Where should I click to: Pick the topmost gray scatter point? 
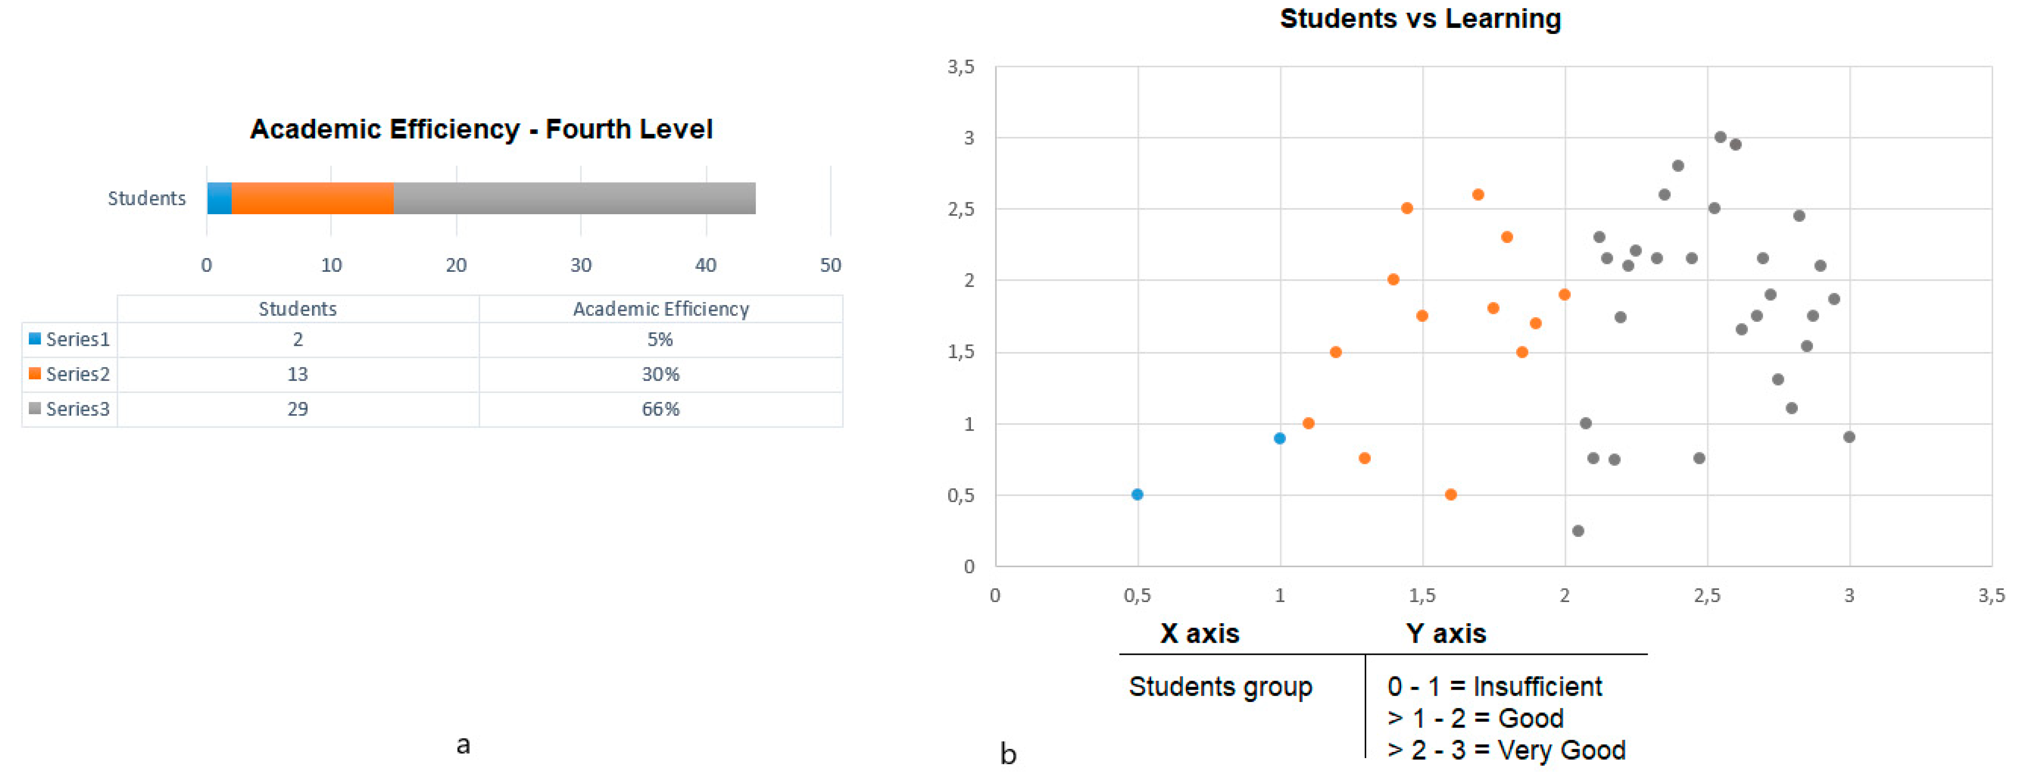(1720, 137)
